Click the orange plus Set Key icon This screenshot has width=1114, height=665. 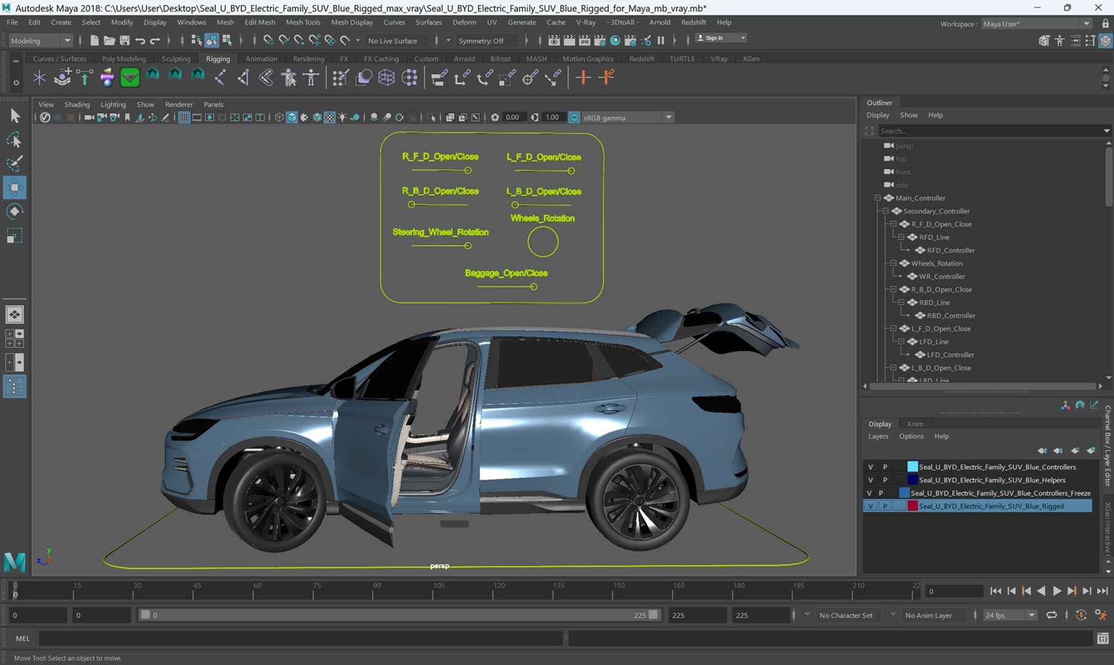click(x=583, y=78)
